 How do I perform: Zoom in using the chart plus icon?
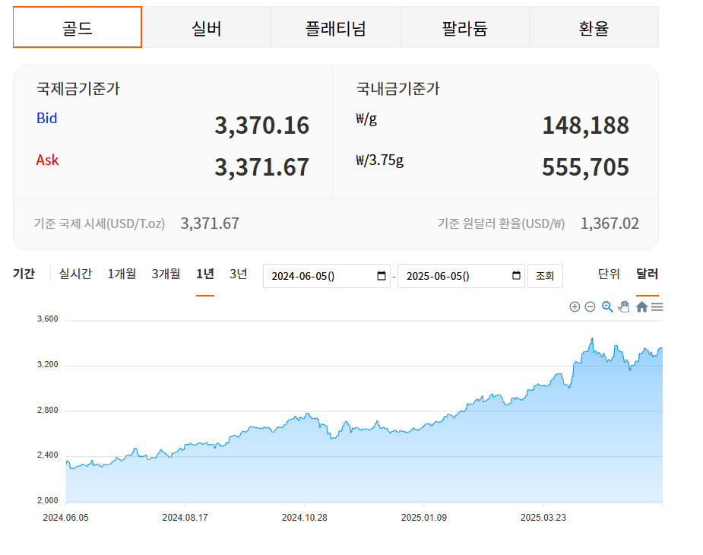tap(575, 307)
